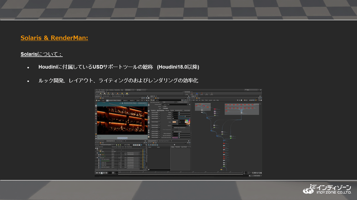
Task: Open the network editor Layout menu
Action: pos(210,100)
